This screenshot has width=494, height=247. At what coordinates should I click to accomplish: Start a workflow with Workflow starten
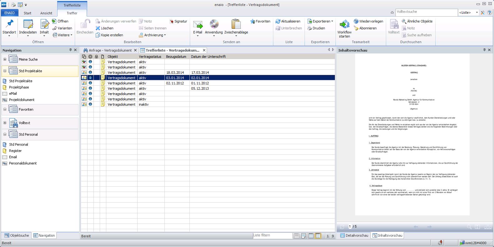[344, 28]
